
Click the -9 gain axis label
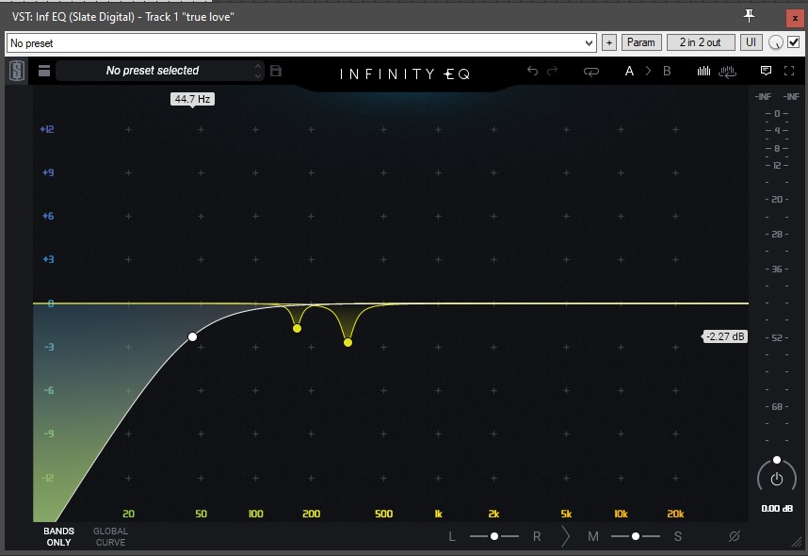coord(48,433)
